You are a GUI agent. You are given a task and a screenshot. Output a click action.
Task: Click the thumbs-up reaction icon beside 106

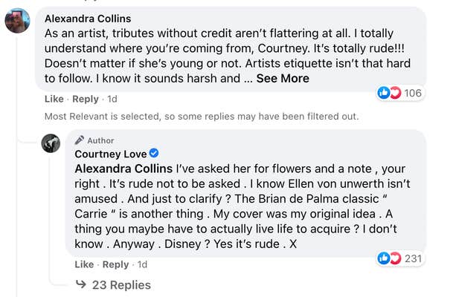coord(383,93)
